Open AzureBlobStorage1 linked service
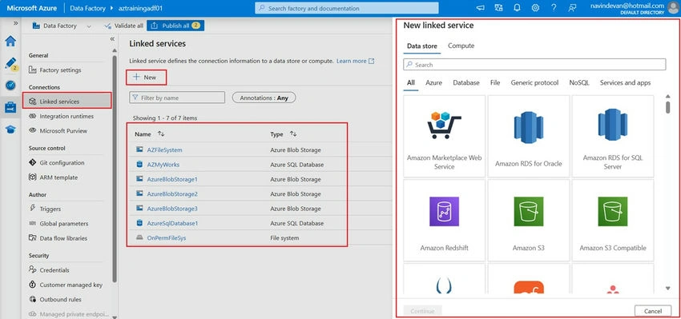Viewport: 681px width, 319px height. tap(172, 179)
